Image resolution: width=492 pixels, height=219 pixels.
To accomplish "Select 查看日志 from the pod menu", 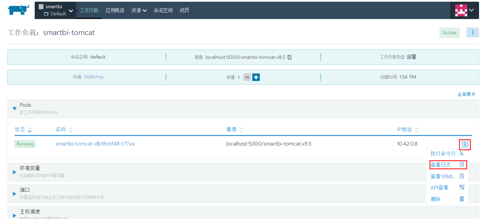I will click(x=447, y=165).
